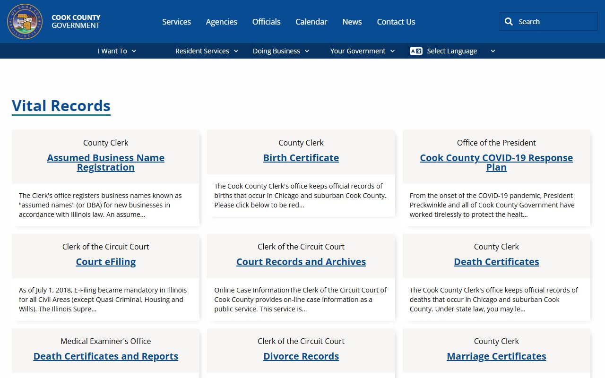Click the Death Certificates description text

pyautogui.click(x=494, y=300)
